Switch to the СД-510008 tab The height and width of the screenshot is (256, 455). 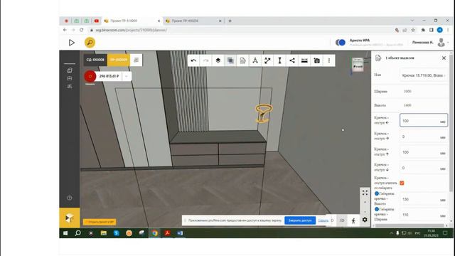pyautogui.click(x=95, y=60)
